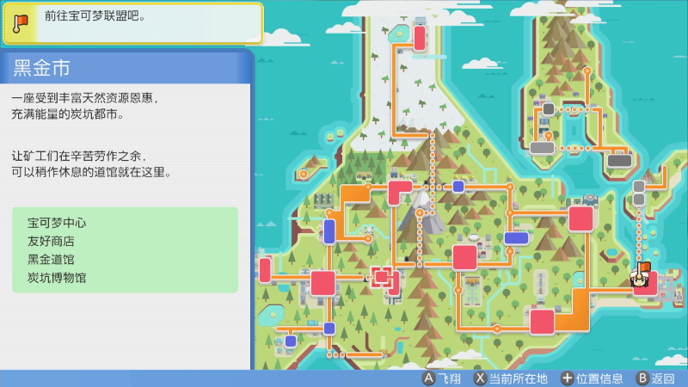The height and width of the screenshot is (387, 688).
Task: Select the L-shaped red Eterna City marker
Action: (x=399, y=192)
